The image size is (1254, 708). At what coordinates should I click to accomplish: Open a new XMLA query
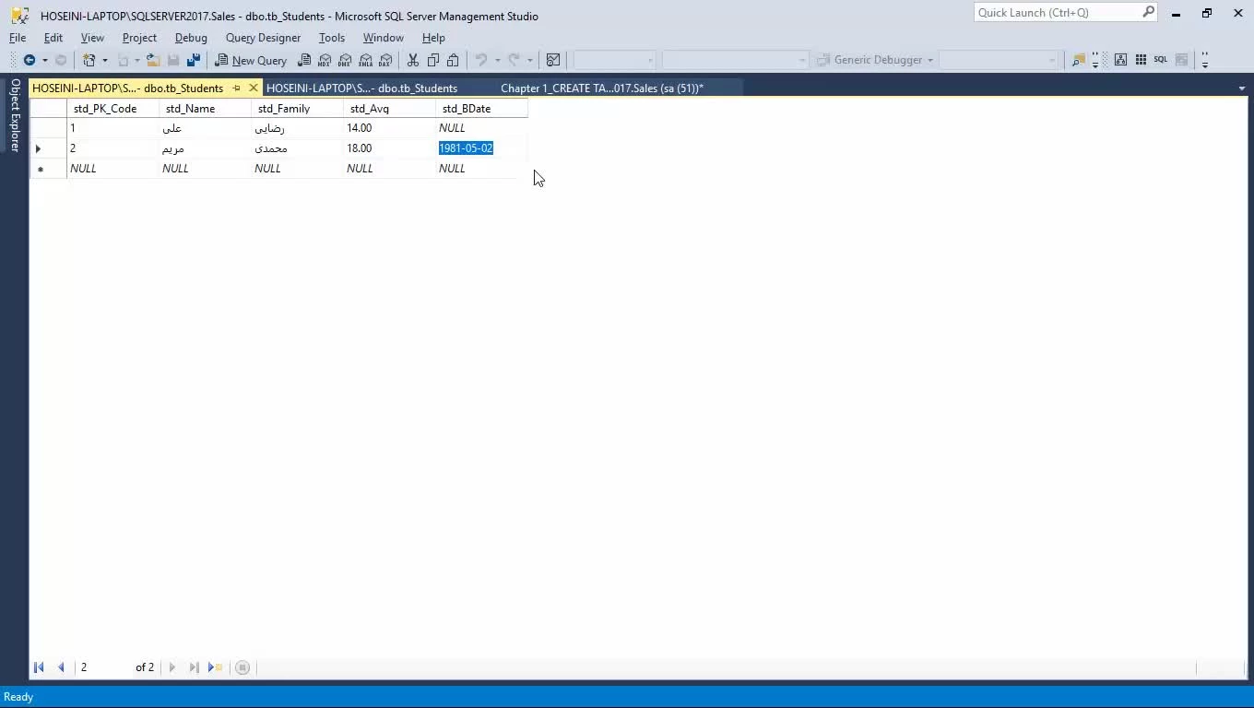point(365,60)
